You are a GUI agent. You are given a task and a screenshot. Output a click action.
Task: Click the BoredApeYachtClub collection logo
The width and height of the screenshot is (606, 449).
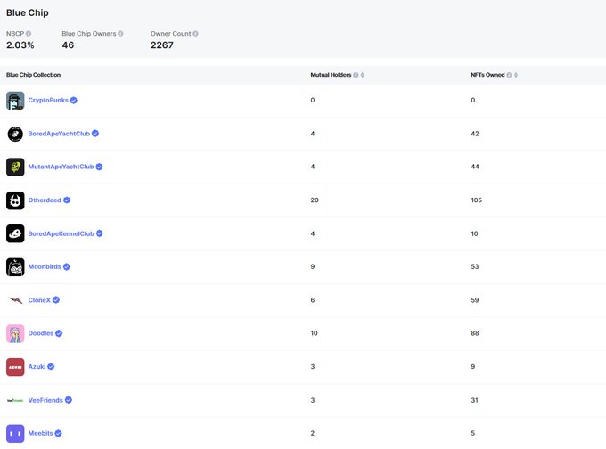coord(15,134)
